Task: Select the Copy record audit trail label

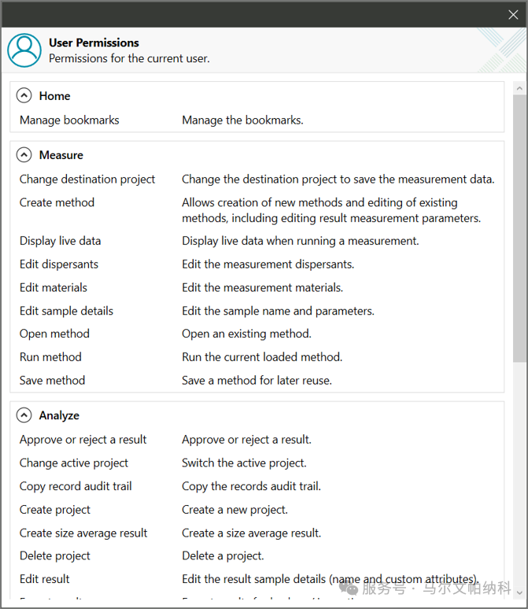Action: tap(76, 486)
